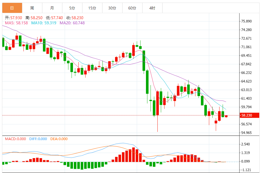The width and height of the screenshot is (261, 173).
Task: Click the 69.451 price axis label
Action: (x=246, y=55)
